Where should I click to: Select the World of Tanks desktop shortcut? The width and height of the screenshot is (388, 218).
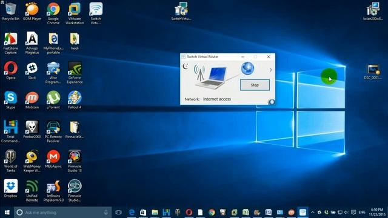(x=11, y=161)
